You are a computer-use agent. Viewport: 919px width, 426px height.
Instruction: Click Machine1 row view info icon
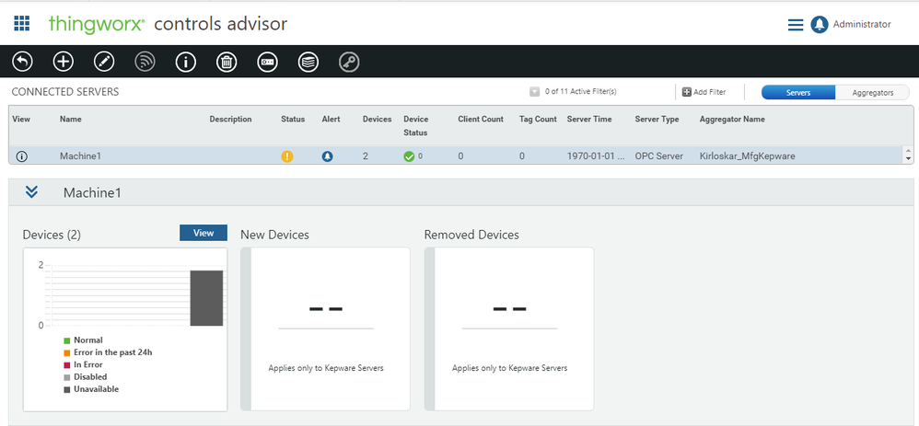tap(22, 156)
